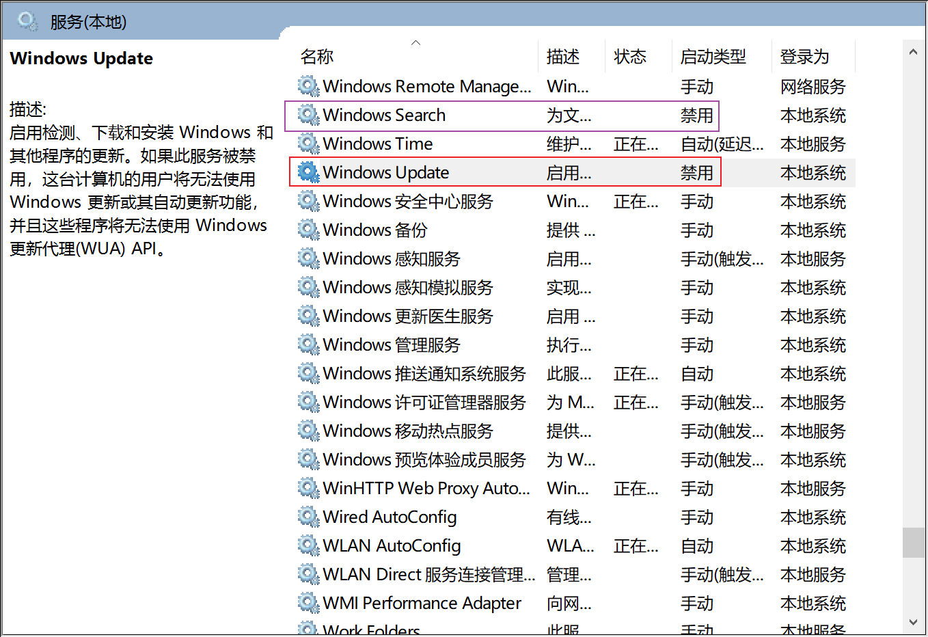This screenshot has width=928, height=637.
Task: Click 向网 description of WMI Performance Adapter
Action: click(569, 603)
